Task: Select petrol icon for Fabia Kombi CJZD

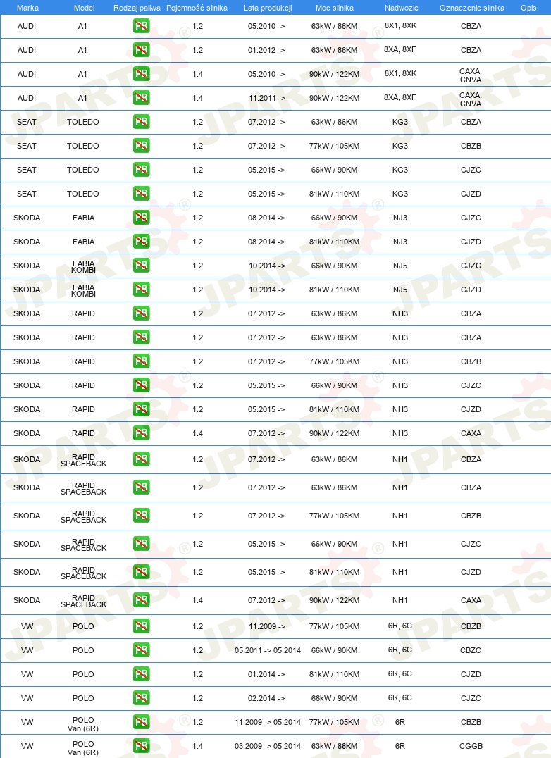Action: coord(141,289)
